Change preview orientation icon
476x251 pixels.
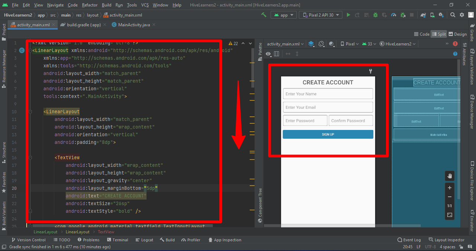pyautogui.click(x=322, y=44)
